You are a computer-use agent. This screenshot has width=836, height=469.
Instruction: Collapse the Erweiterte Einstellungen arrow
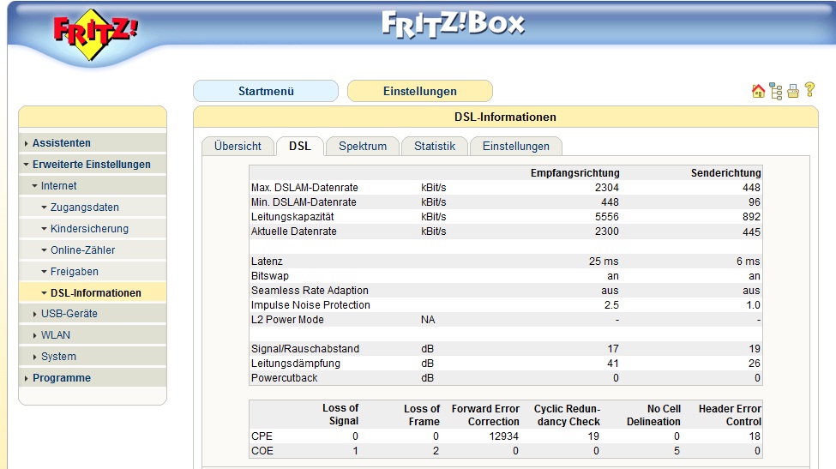coord(26,165)
